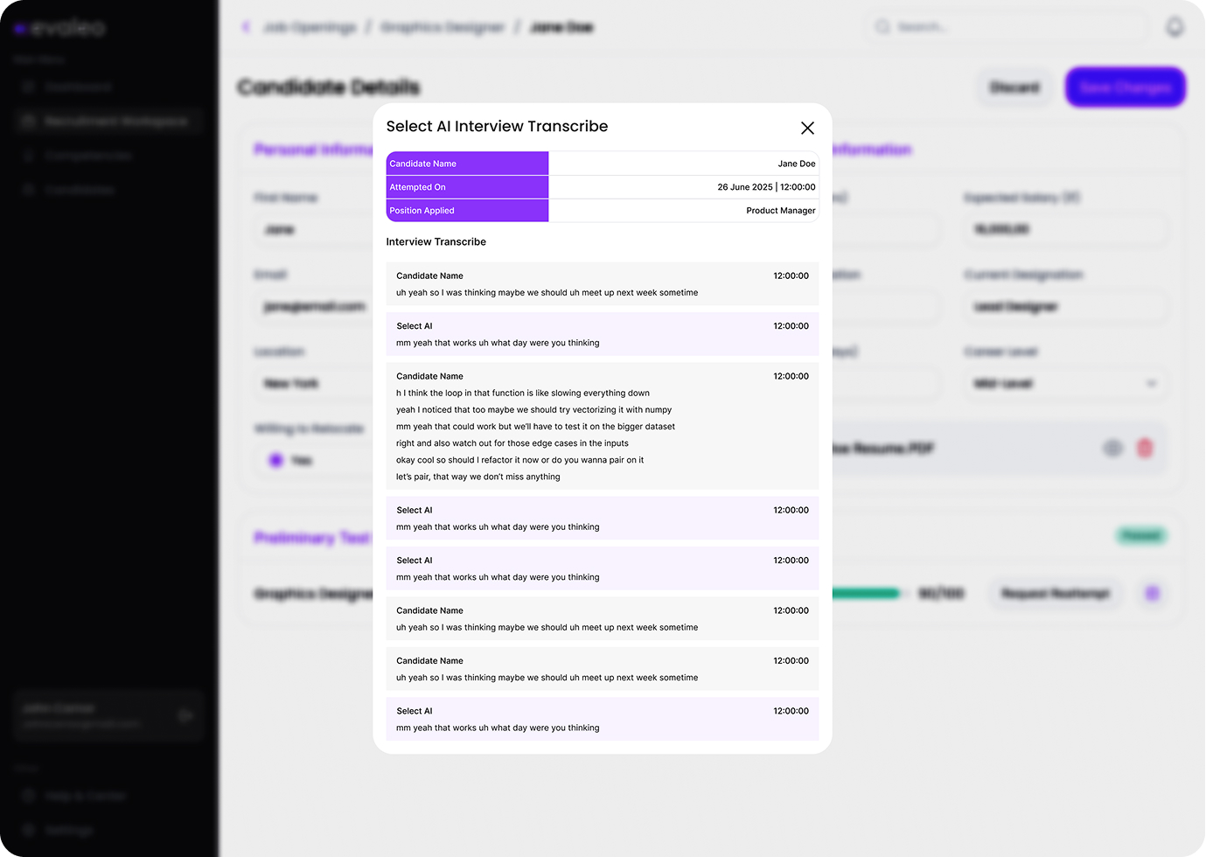Go to Dashboard in the sidebar menu
1206x857 pixels.
click(79, 87)
